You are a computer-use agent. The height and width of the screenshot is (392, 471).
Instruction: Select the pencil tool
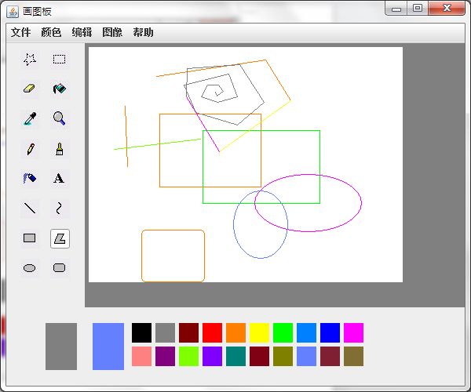[30, 149]
